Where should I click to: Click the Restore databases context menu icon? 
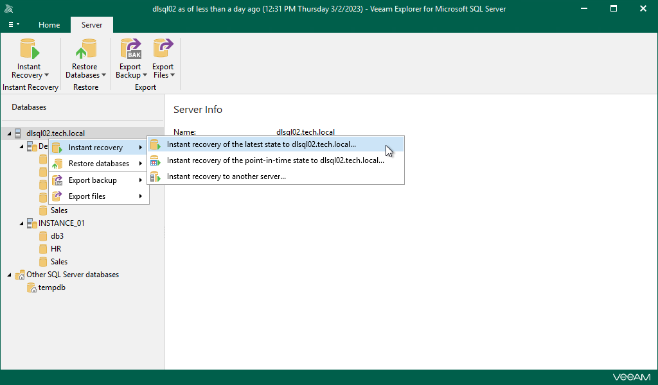click(57, 164)
